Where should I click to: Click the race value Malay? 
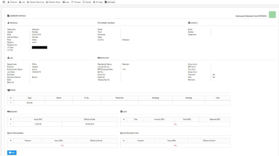[34, 40]
